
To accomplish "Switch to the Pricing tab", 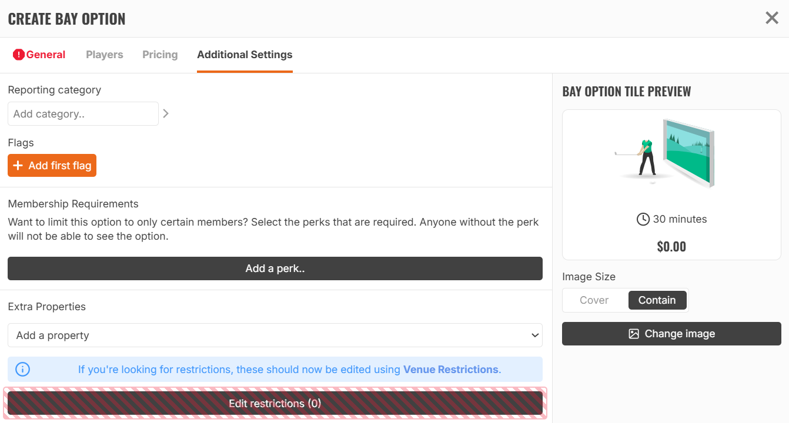I will (x=160, y=55).
